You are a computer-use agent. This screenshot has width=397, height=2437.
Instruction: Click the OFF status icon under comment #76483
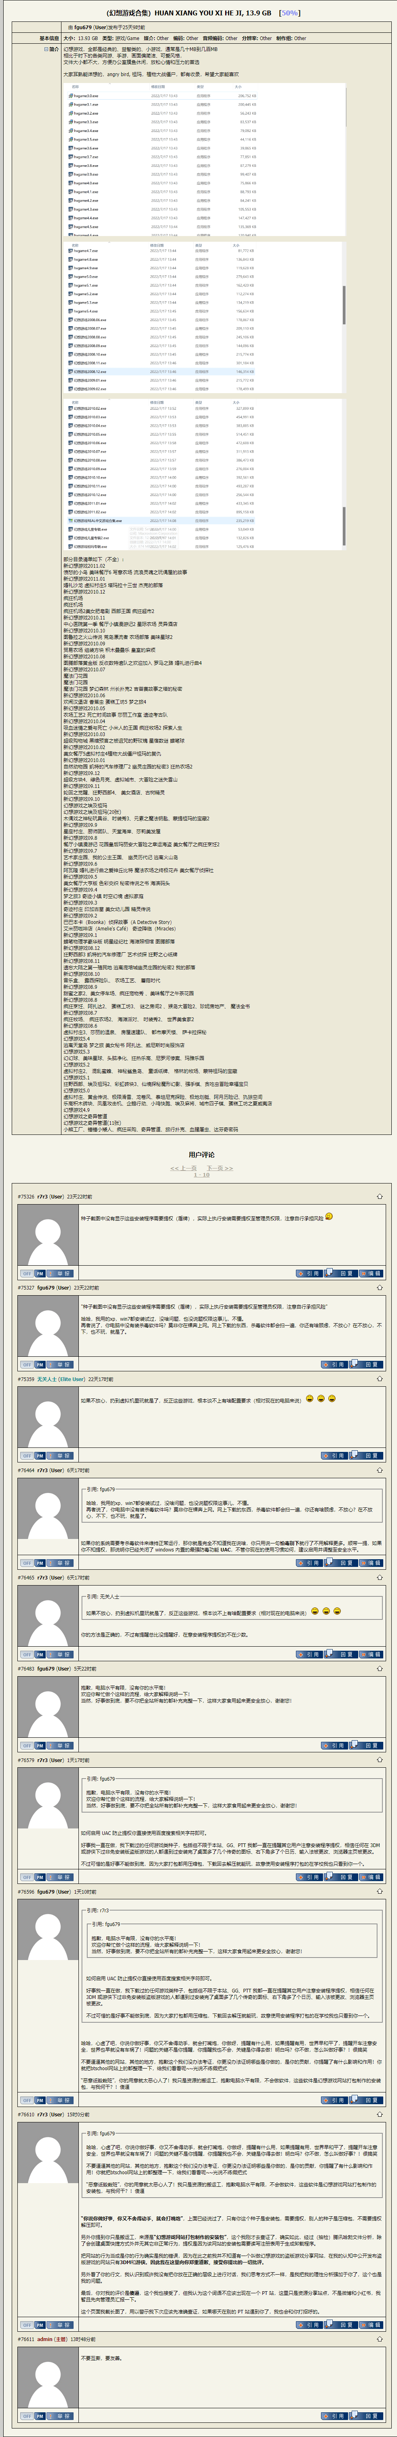click(26, 1745)
